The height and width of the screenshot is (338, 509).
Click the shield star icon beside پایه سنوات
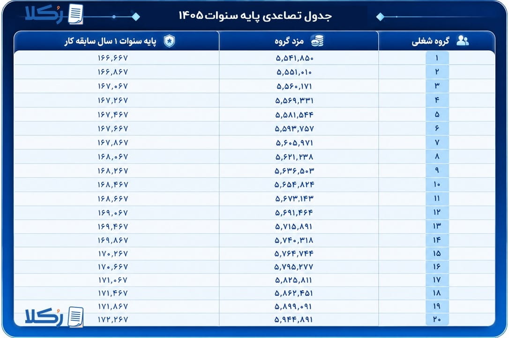(169, 41)
